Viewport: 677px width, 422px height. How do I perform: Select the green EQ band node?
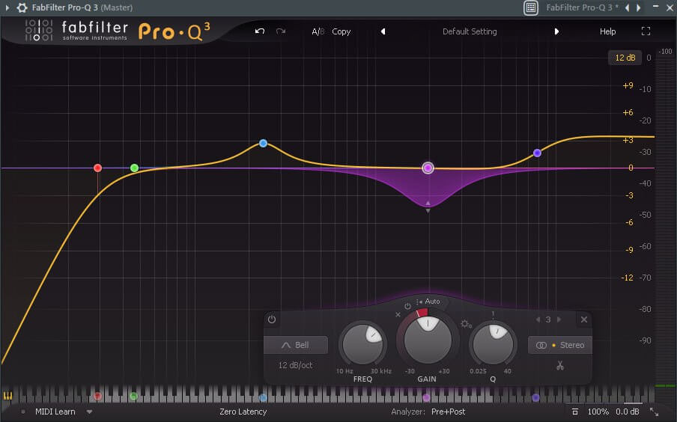point(134,168)
